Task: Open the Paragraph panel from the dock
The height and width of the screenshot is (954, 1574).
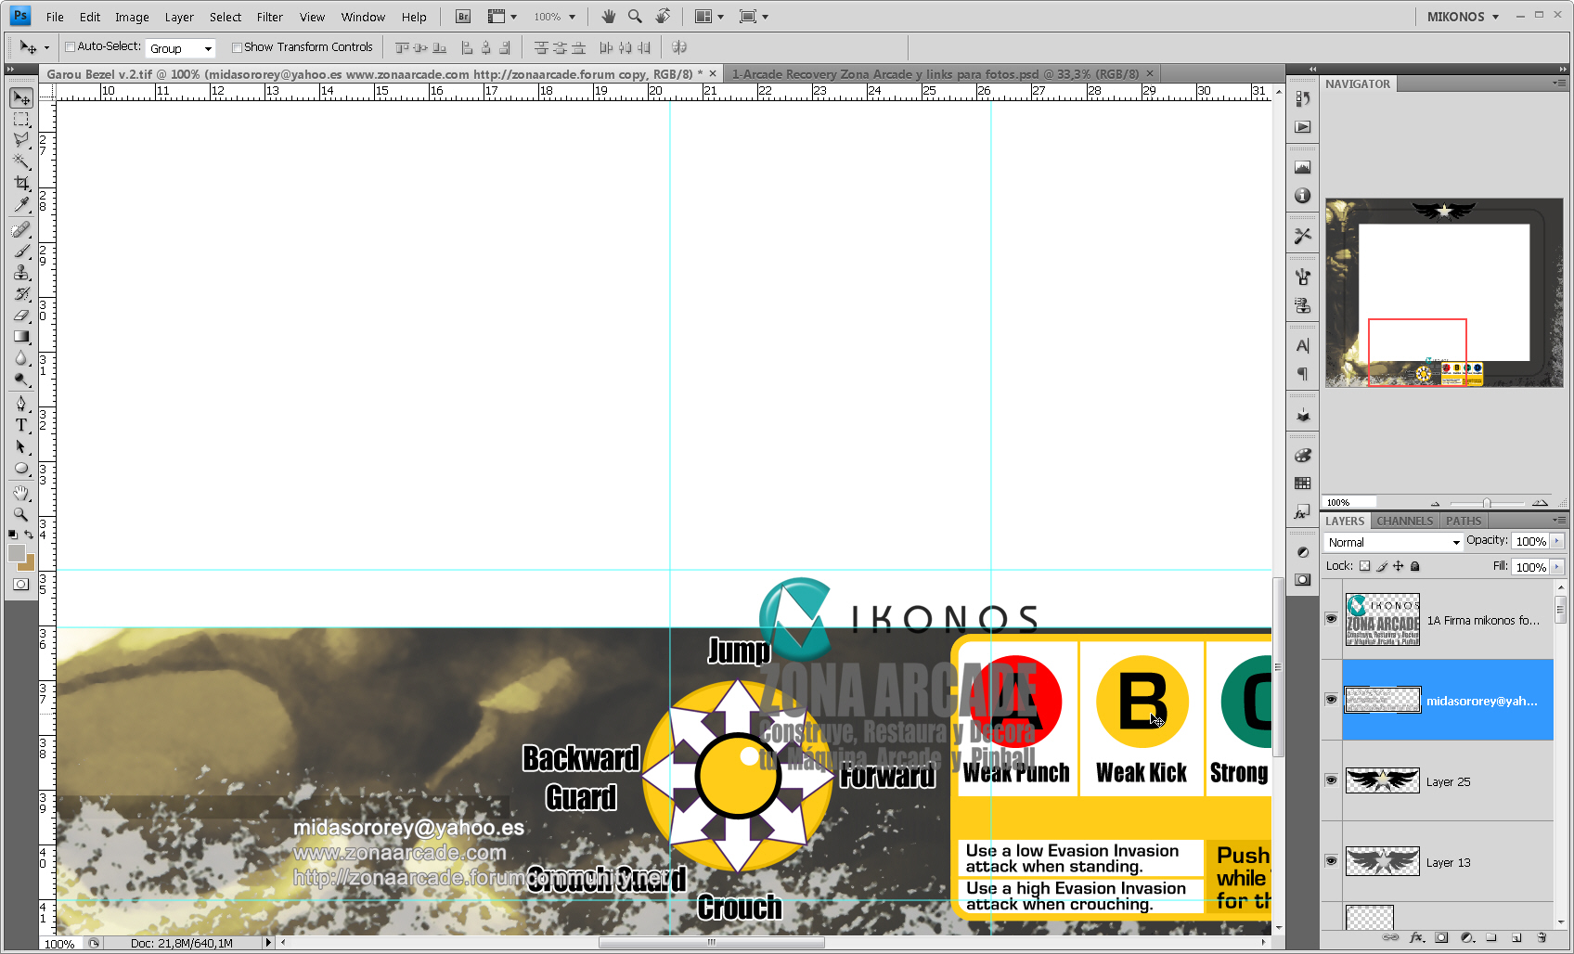Action: 1303,374
